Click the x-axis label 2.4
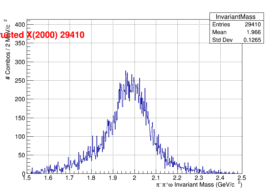This screenshot has height=193, width=269. (220, 178)
